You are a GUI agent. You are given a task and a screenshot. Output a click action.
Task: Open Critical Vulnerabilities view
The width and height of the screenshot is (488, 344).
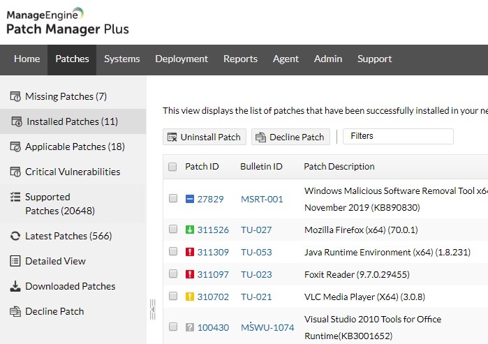coord(73,172)
